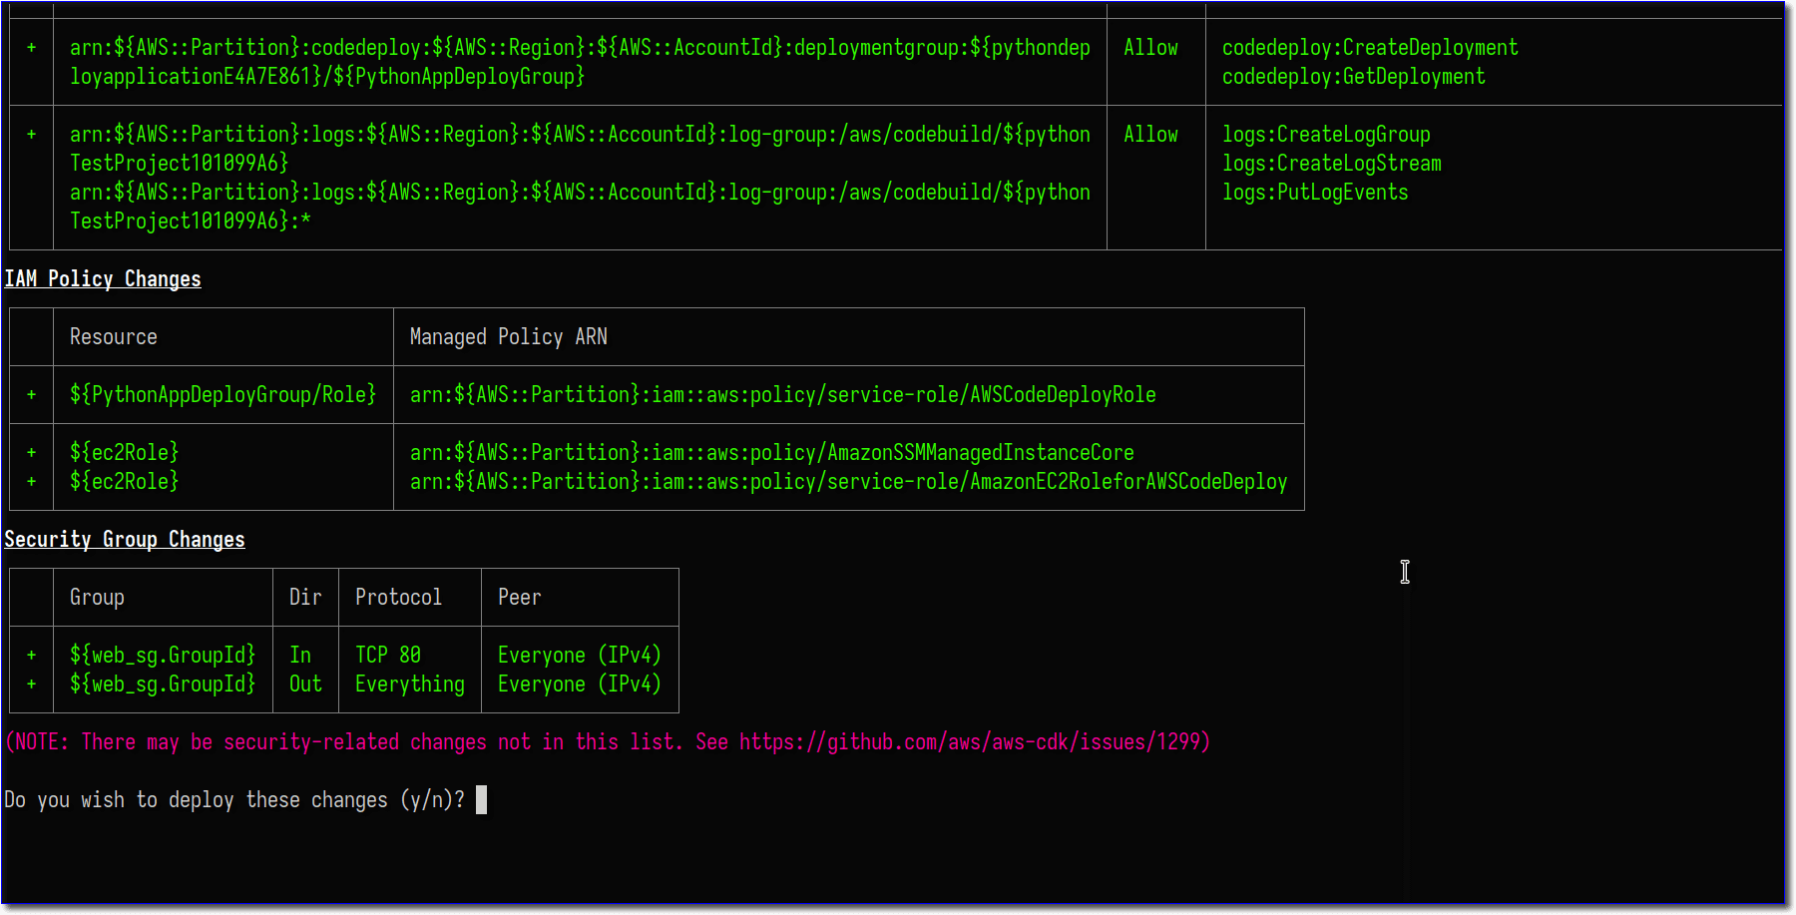Viewport: 1796px width, 915px height.
Task: Click '${PythonAppDeployGroup/Role}' resource cell
Action: (x=224, y=395)
